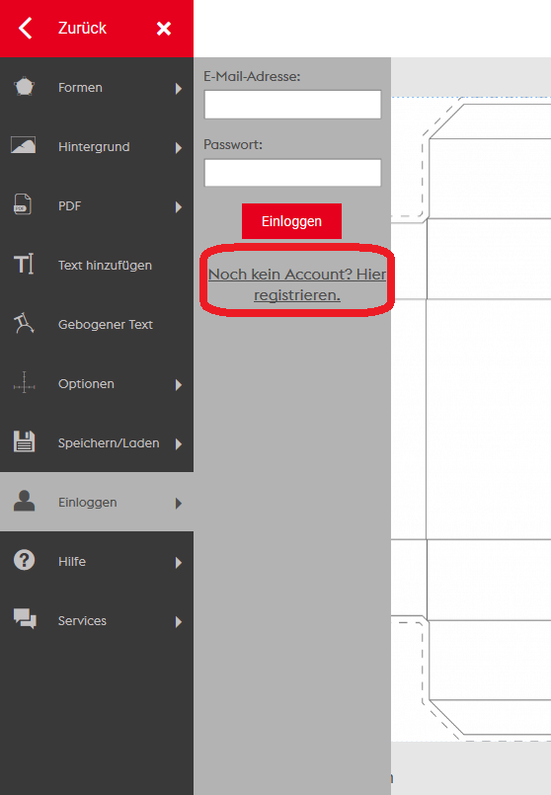Expand the Hintergrund submenu arrow
Screen dimensions: 551x795
click(179, 148)
